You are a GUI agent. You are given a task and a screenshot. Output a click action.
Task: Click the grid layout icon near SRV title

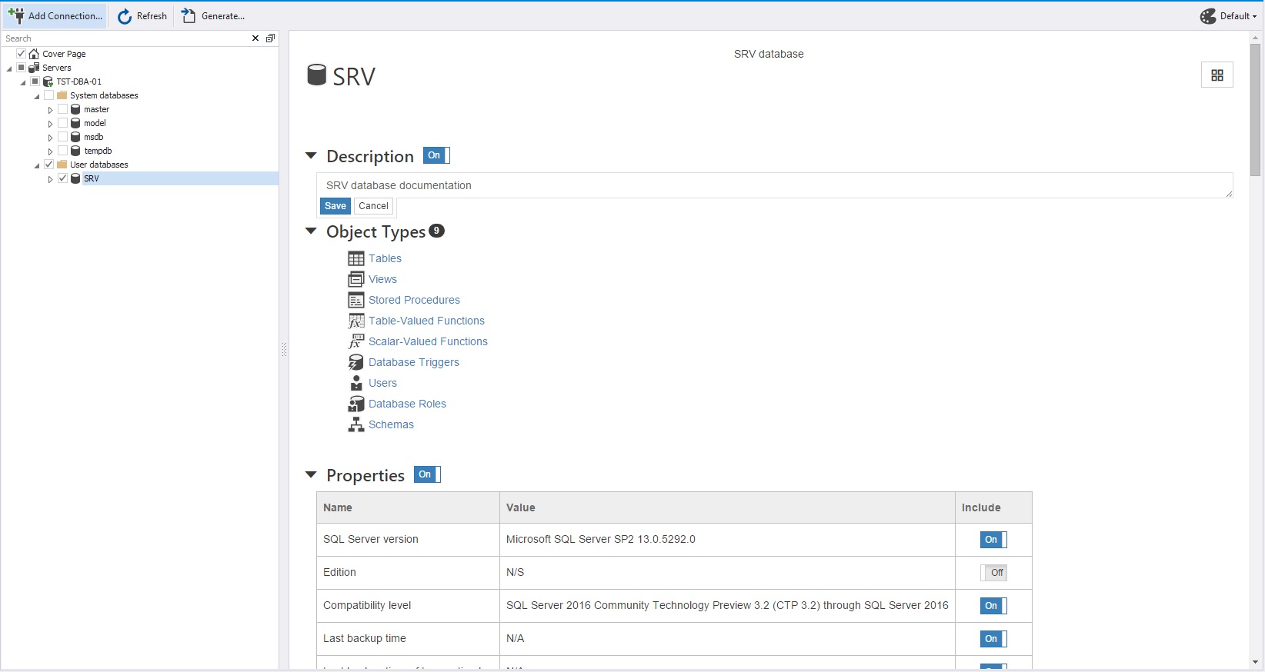coord(1217,75)
